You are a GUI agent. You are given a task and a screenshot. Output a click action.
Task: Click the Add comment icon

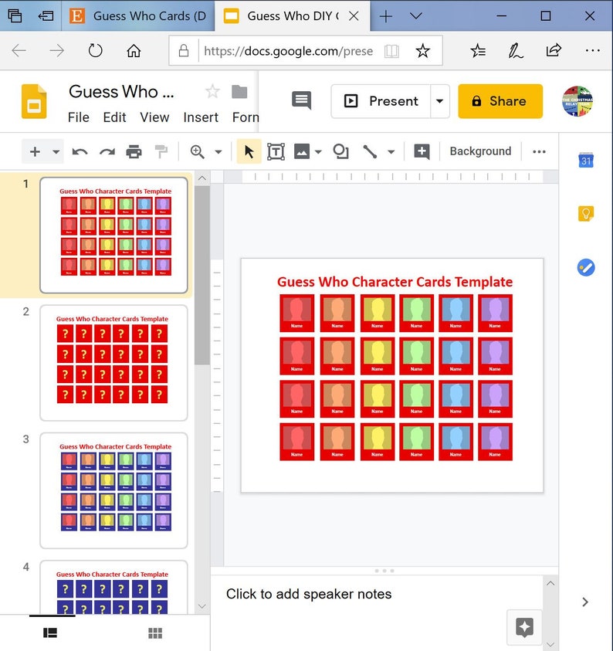(422, 151)
